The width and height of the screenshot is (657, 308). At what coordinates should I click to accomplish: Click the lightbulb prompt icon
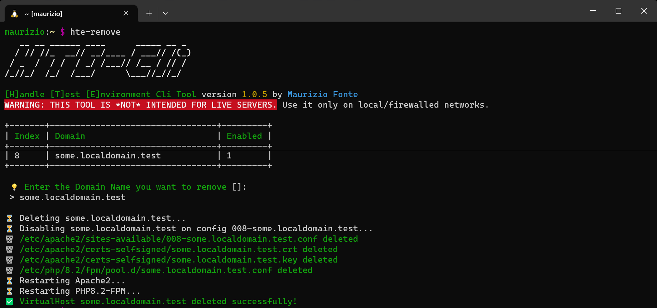(14, 187)
